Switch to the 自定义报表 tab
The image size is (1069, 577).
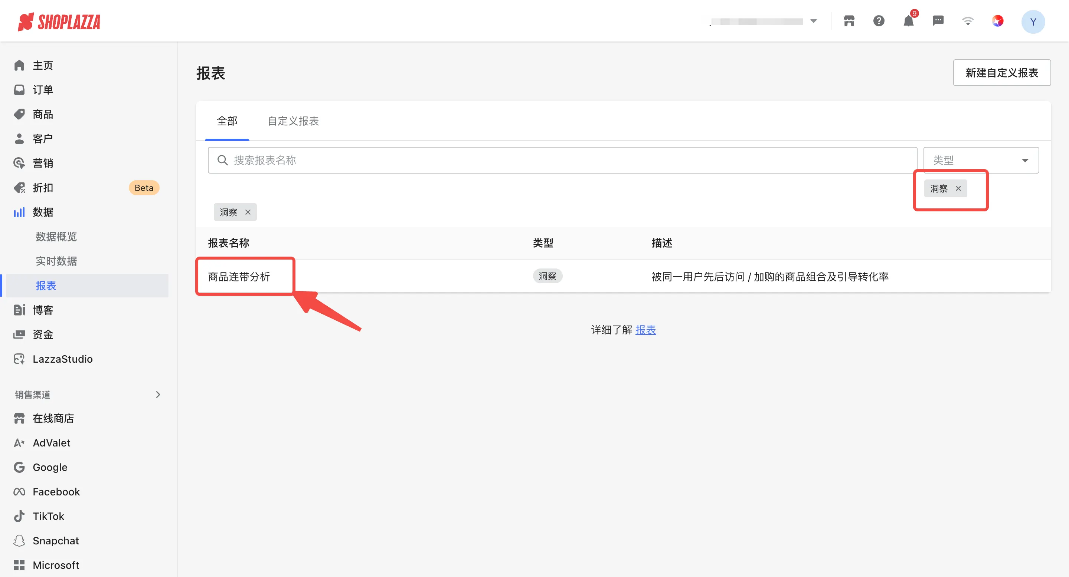pos(293,121)
